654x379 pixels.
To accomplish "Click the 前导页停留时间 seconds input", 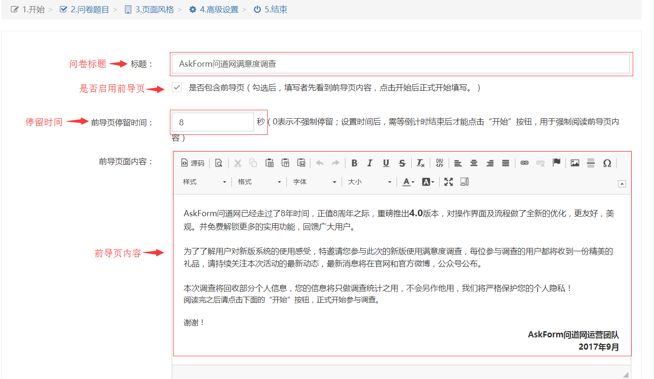I will [x=213, y=122].
